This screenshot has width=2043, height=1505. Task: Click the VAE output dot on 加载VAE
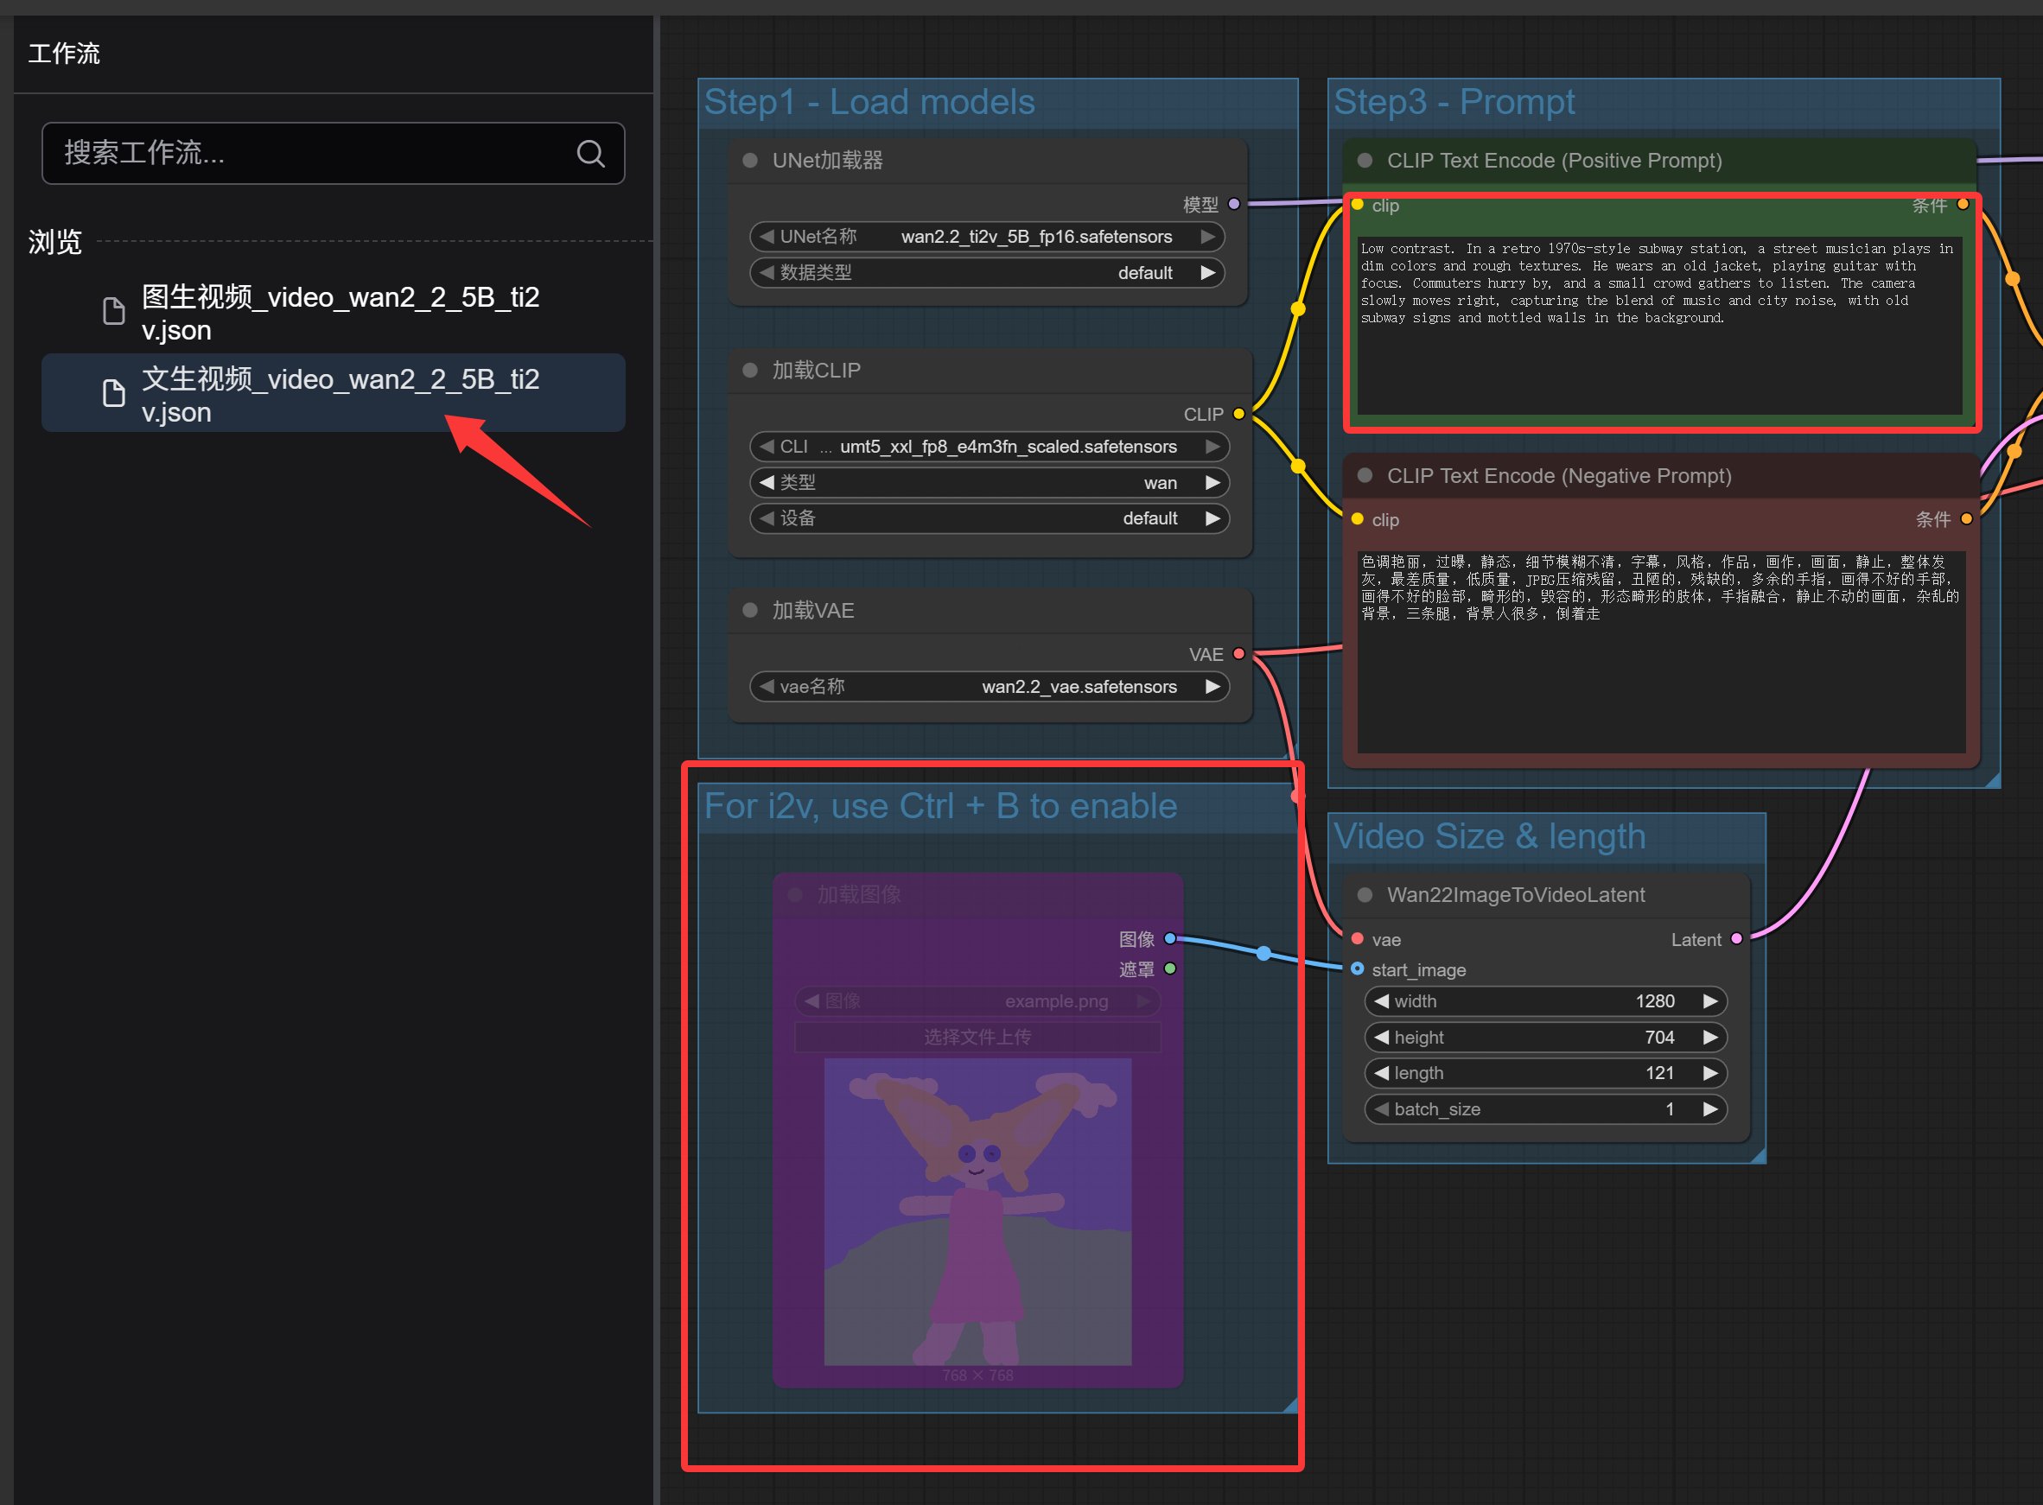click(x=1238, y=654)
